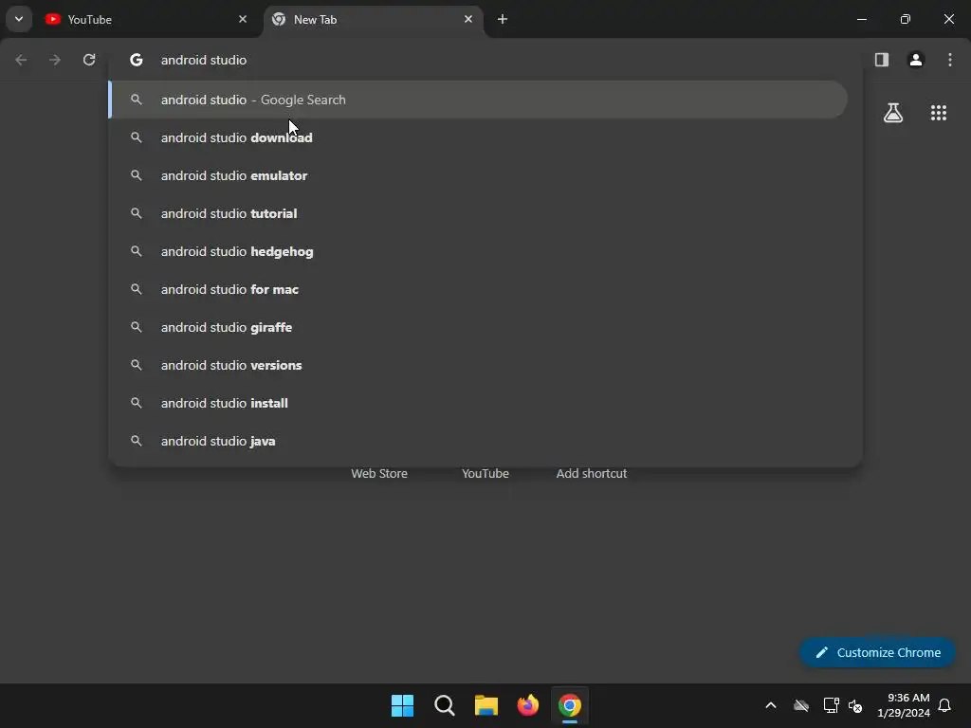This screenshot has height=728, width=971.
Task: Select 'android studio - Google Search' suggestion
Action: (x=478, y=100)
